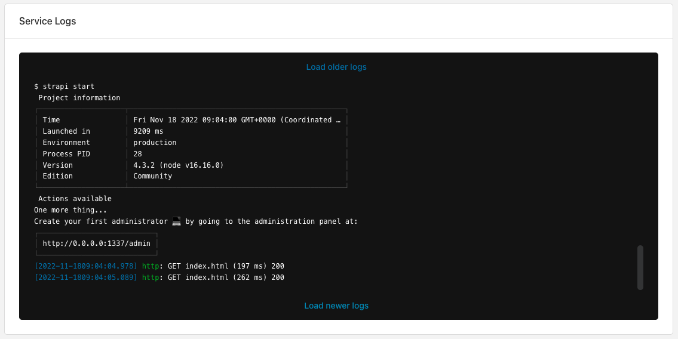Viewport: 678px width, 339px height.
Task: Click the laptop emoji in the log
Action: tap(176, 221)
